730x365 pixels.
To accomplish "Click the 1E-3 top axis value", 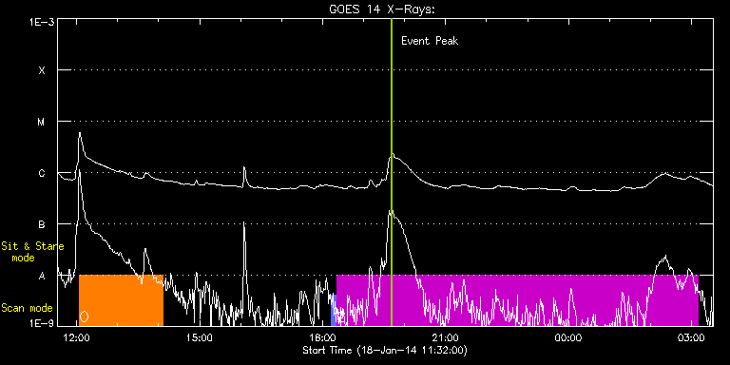I will coord(42,22).
